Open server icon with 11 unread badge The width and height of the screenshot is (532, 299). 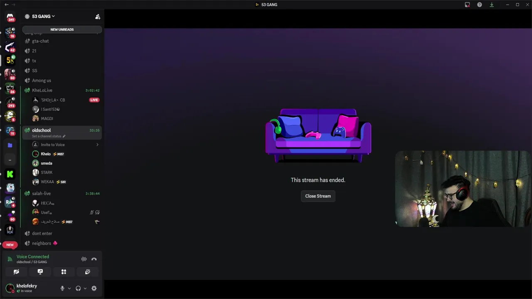pyautogui.click(x=10, y=130)
